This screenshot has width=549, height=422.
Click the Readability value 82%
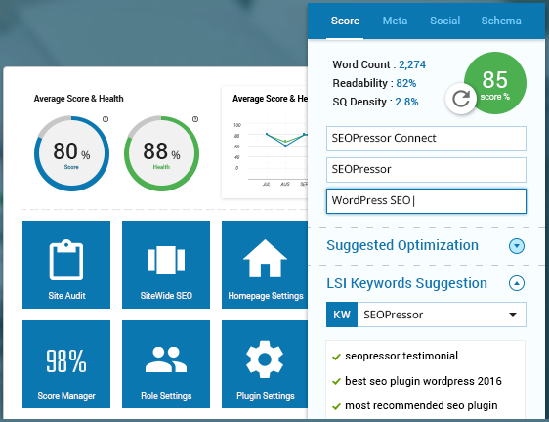[x=405, y=83]
